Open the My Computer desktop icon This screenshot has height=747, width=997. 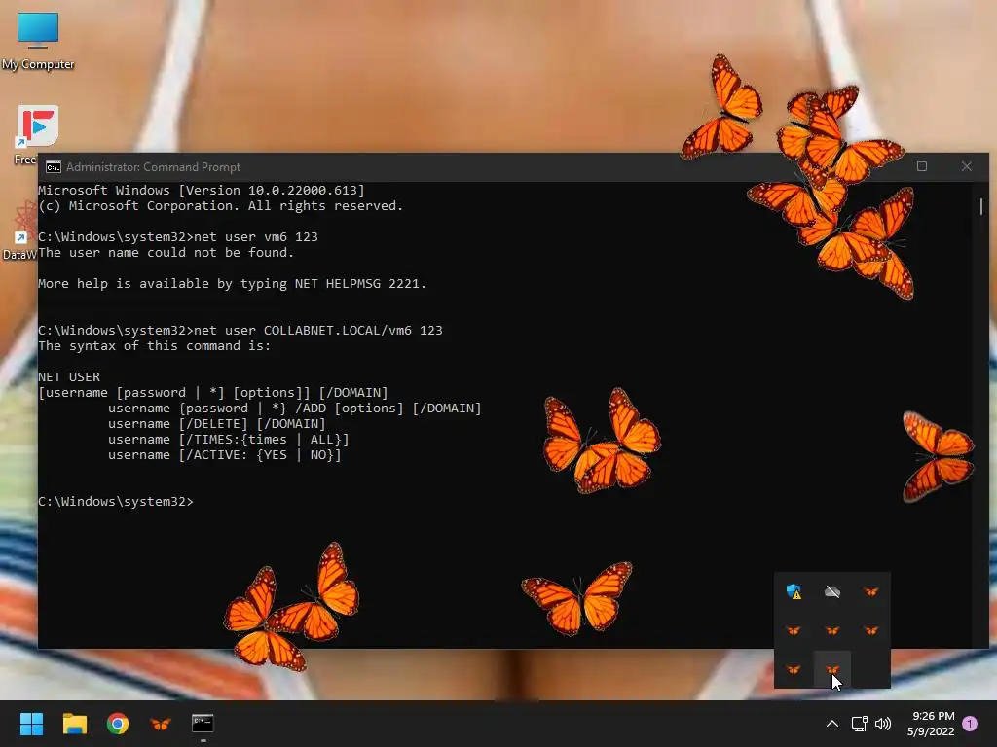coord(38,39)
